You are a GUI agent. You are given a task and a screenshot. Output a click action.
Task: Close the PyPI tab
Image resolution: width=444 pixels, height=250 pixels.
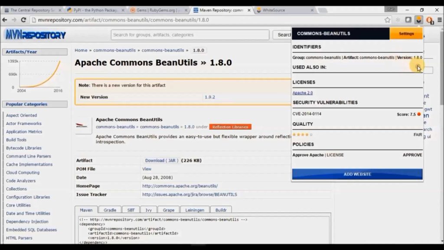click(123, 10)
